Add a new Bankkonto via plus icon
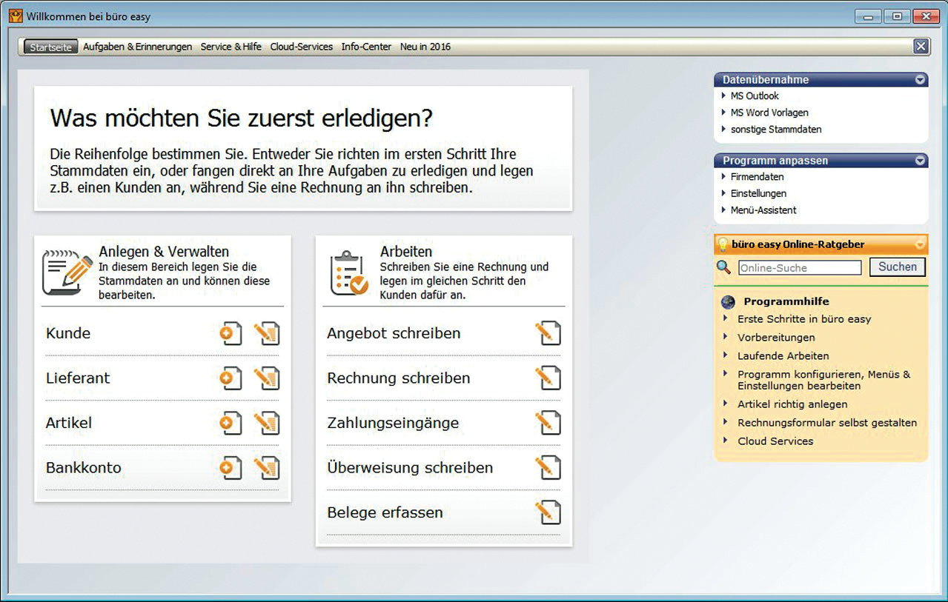This screenshot has height=602, width=948. pos(231,468)
